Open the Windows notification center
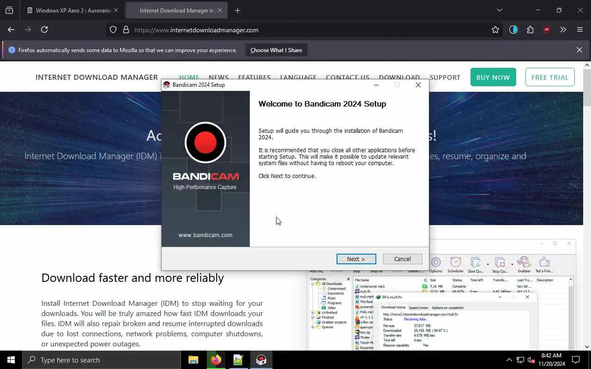The image size is (591, 369). [576, 360]
